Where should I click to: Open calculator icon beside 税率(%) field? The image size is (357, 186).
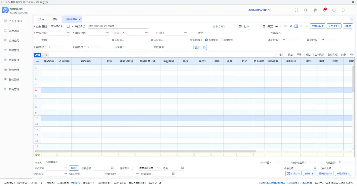pyautogui.click(x=240, y=26)
